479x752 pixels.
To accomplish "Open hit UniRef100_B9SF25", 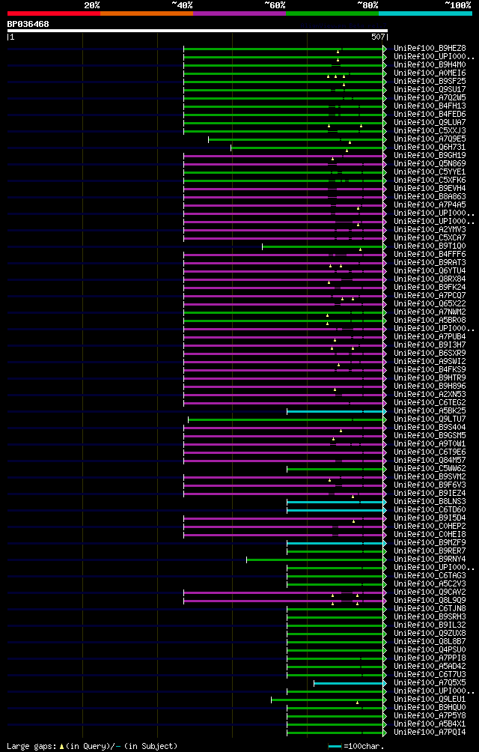I will (x=430, y=82).
